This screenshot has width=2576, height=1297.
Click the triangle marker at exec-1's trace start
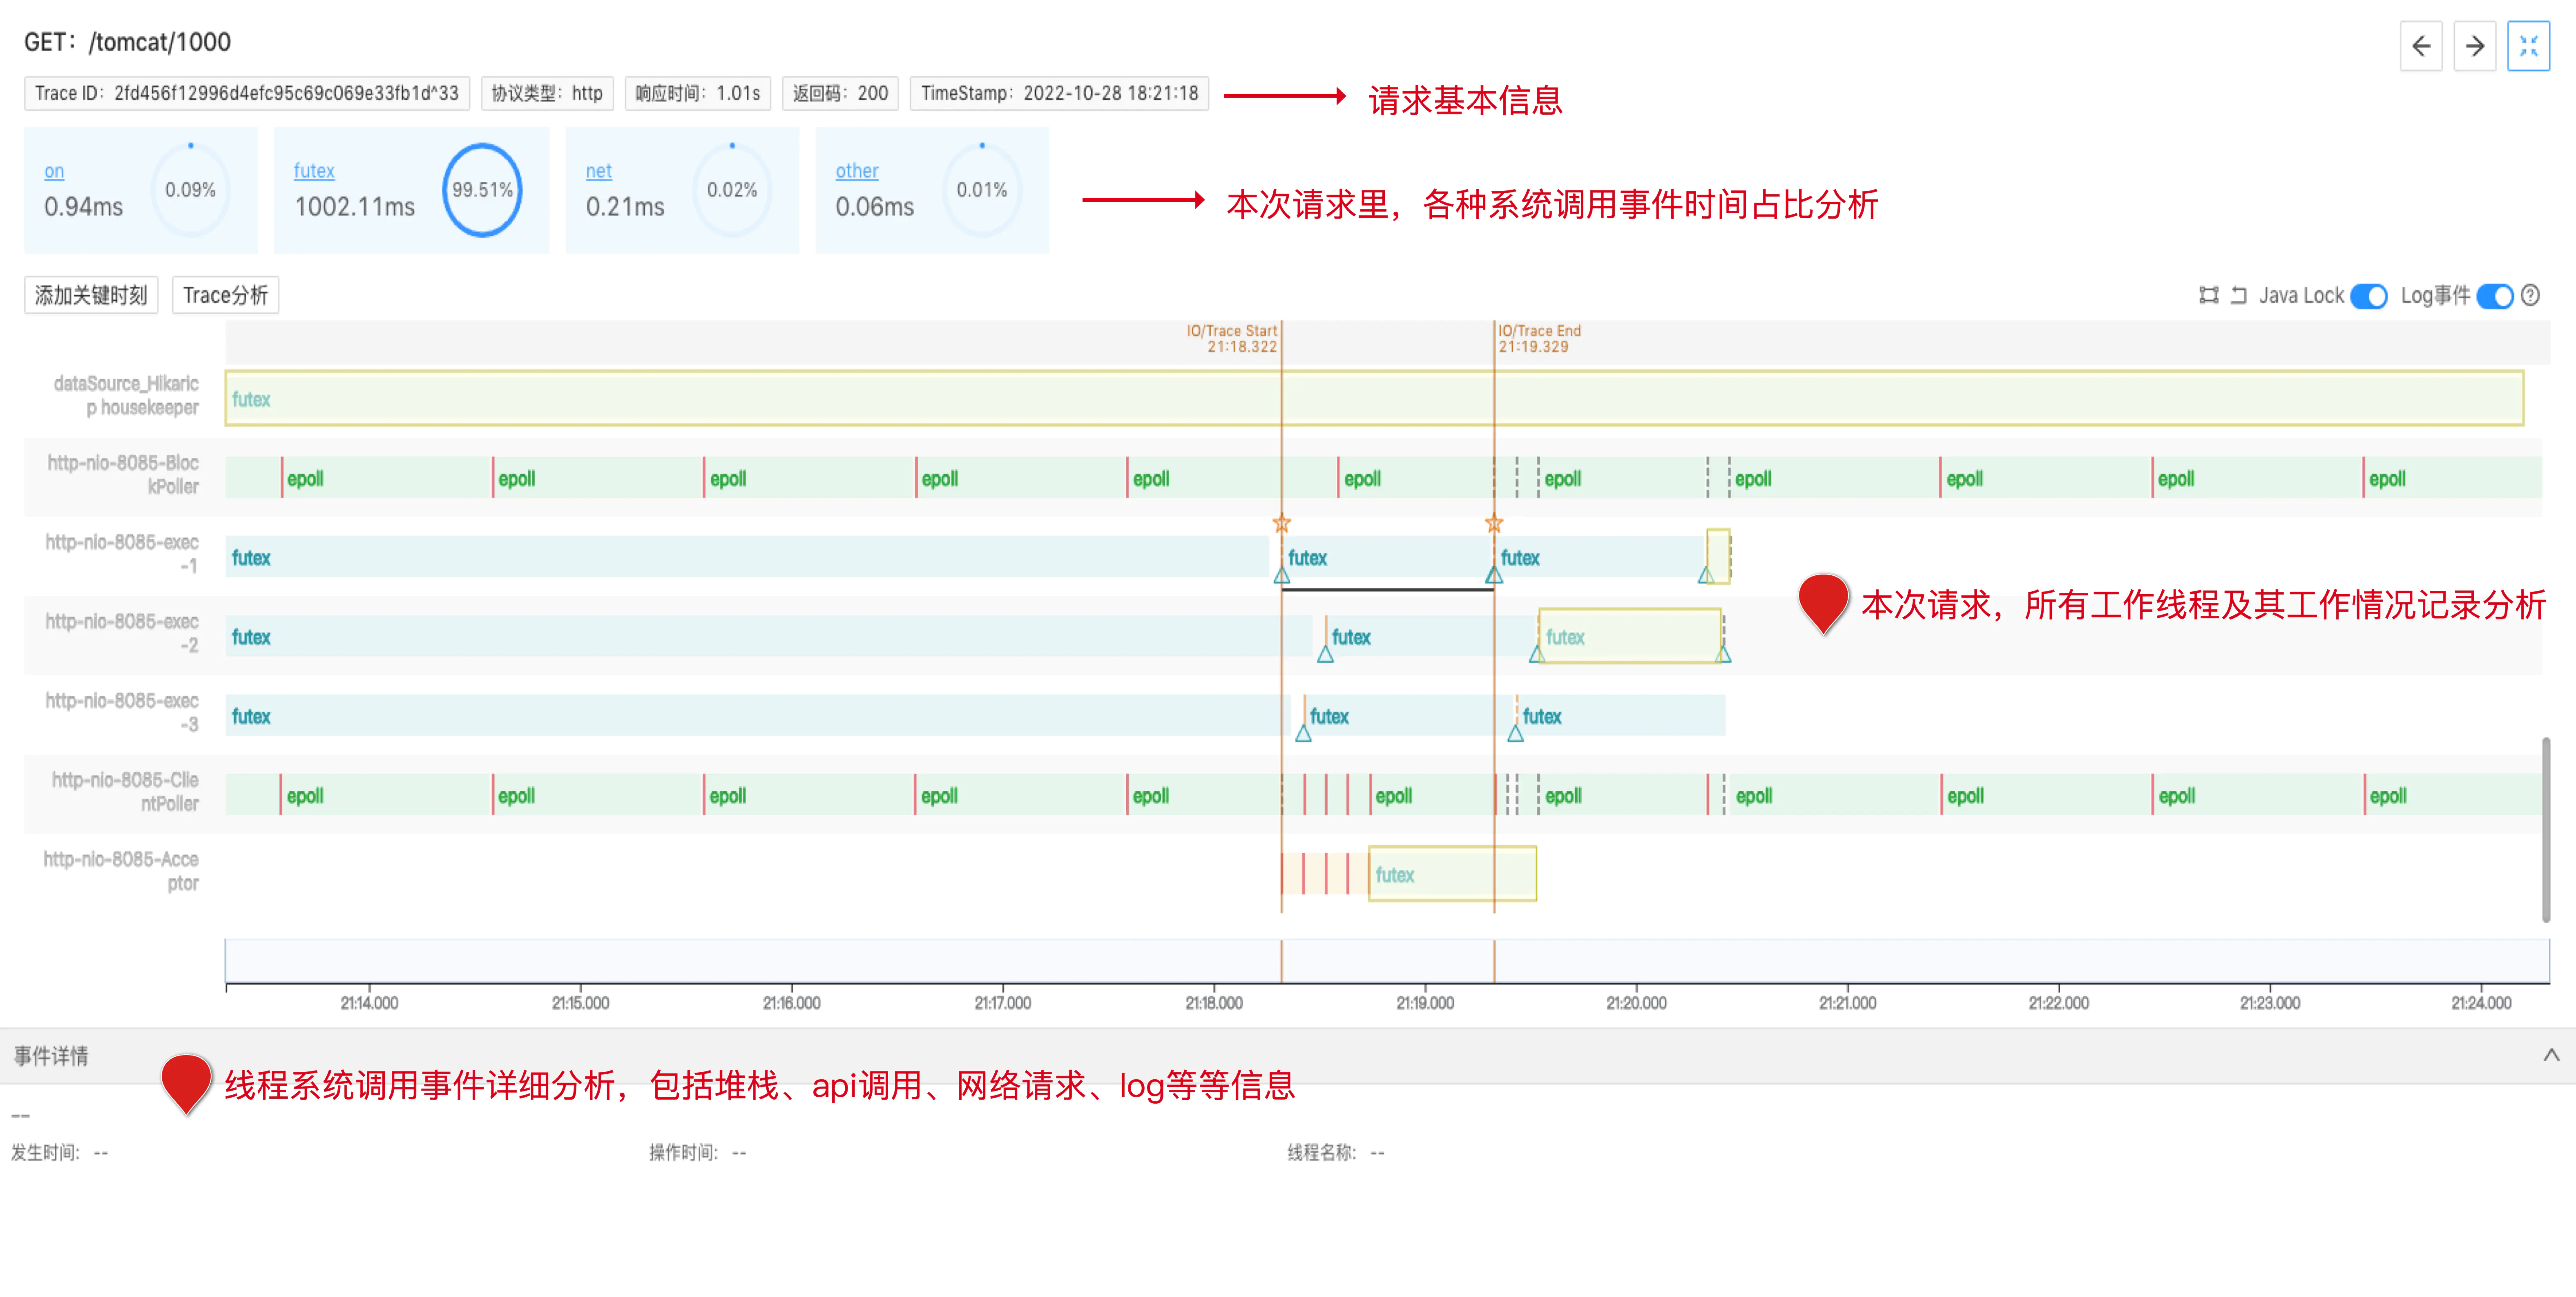[1282, 575]
